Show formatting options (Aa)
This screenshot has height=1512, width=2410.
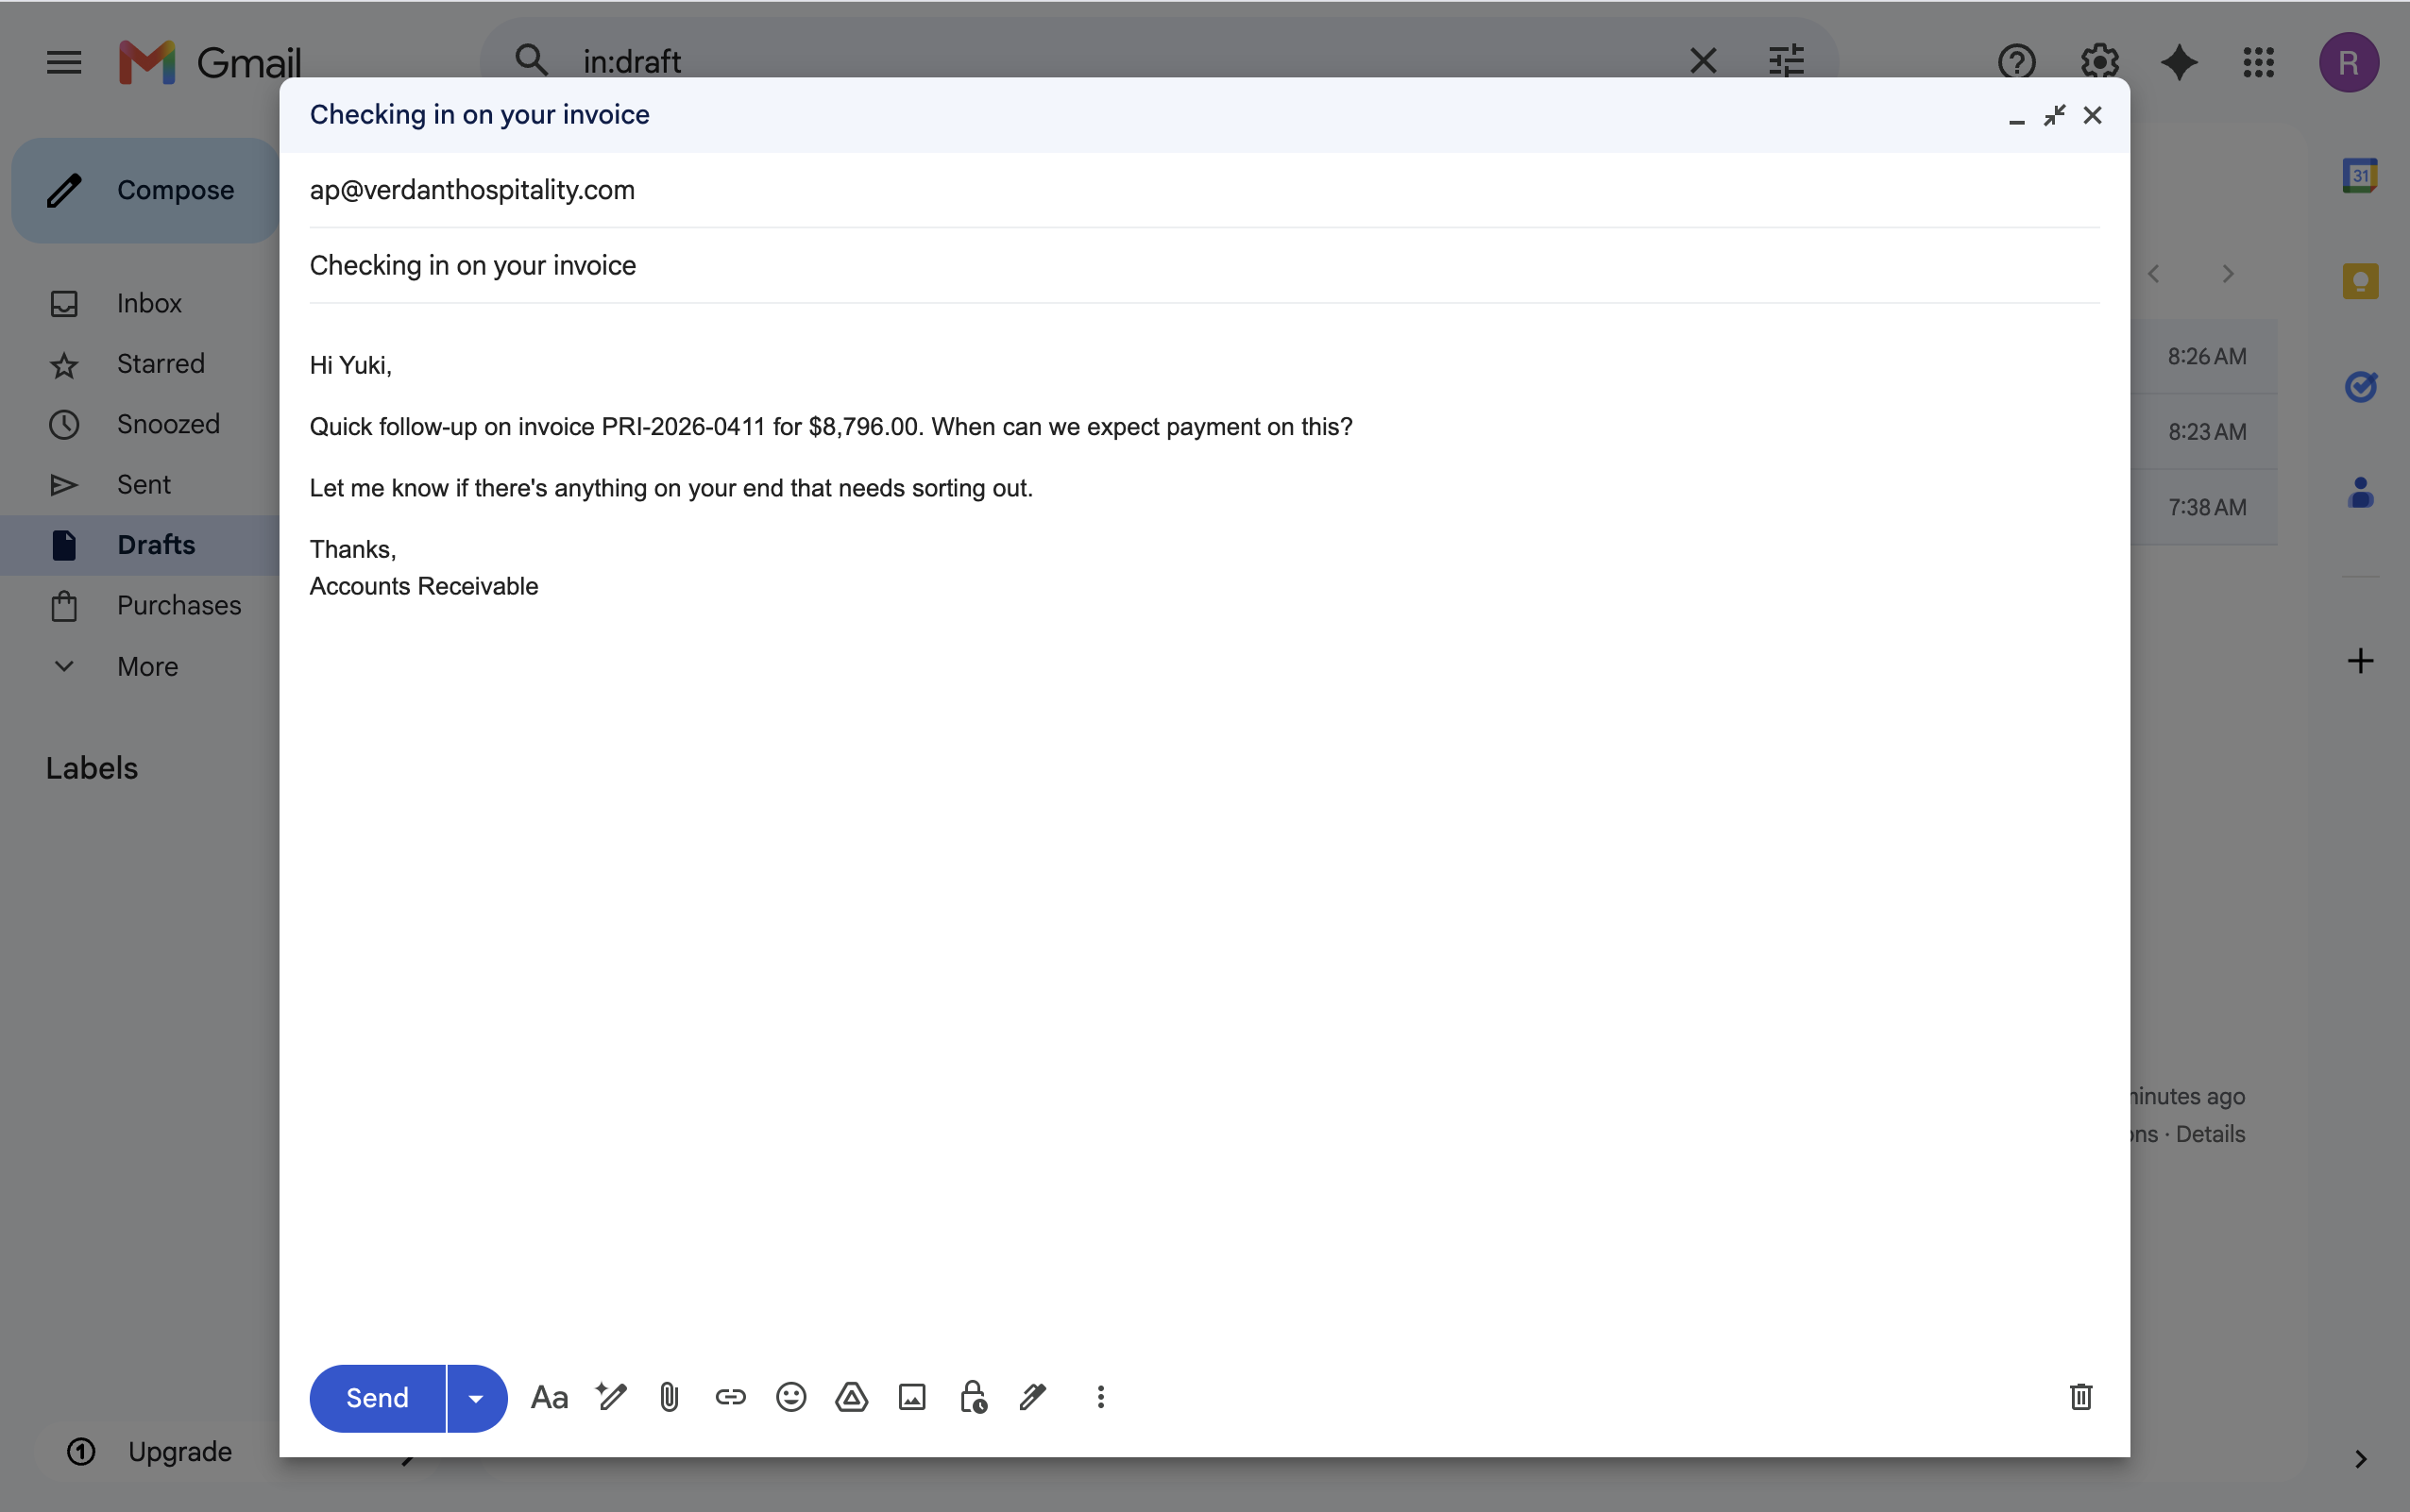(x=550, y=1397)
